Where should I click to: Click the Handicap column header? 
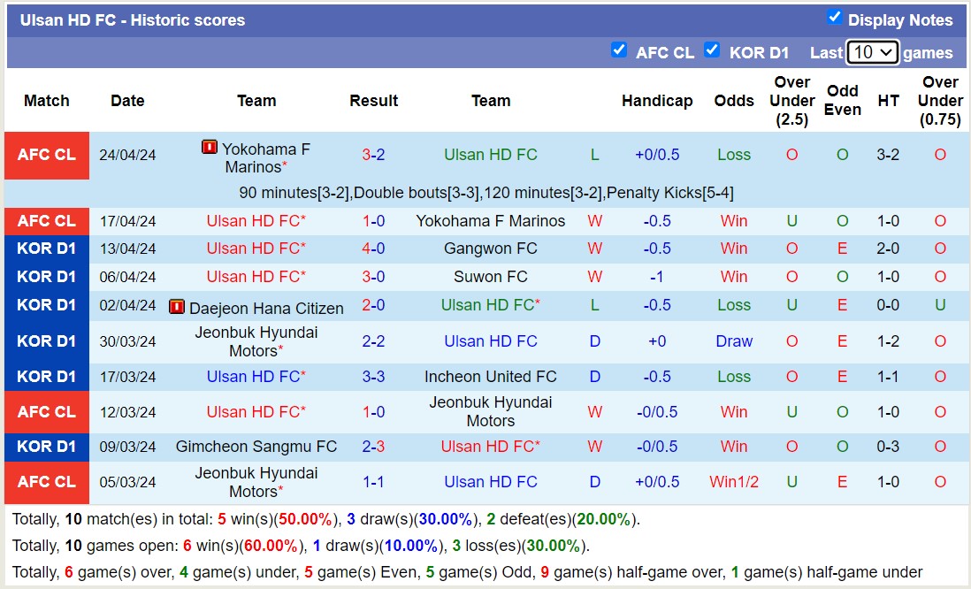(x=657, y=101)
